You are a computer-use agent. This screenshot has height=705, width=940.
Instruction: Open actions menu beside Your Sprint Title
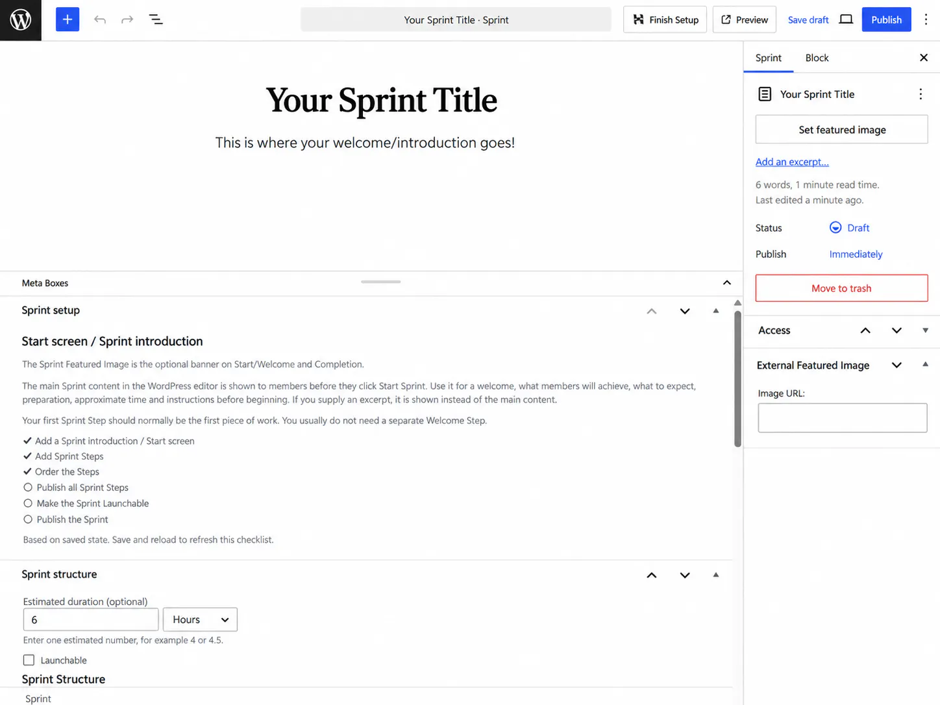coord(921,94)
